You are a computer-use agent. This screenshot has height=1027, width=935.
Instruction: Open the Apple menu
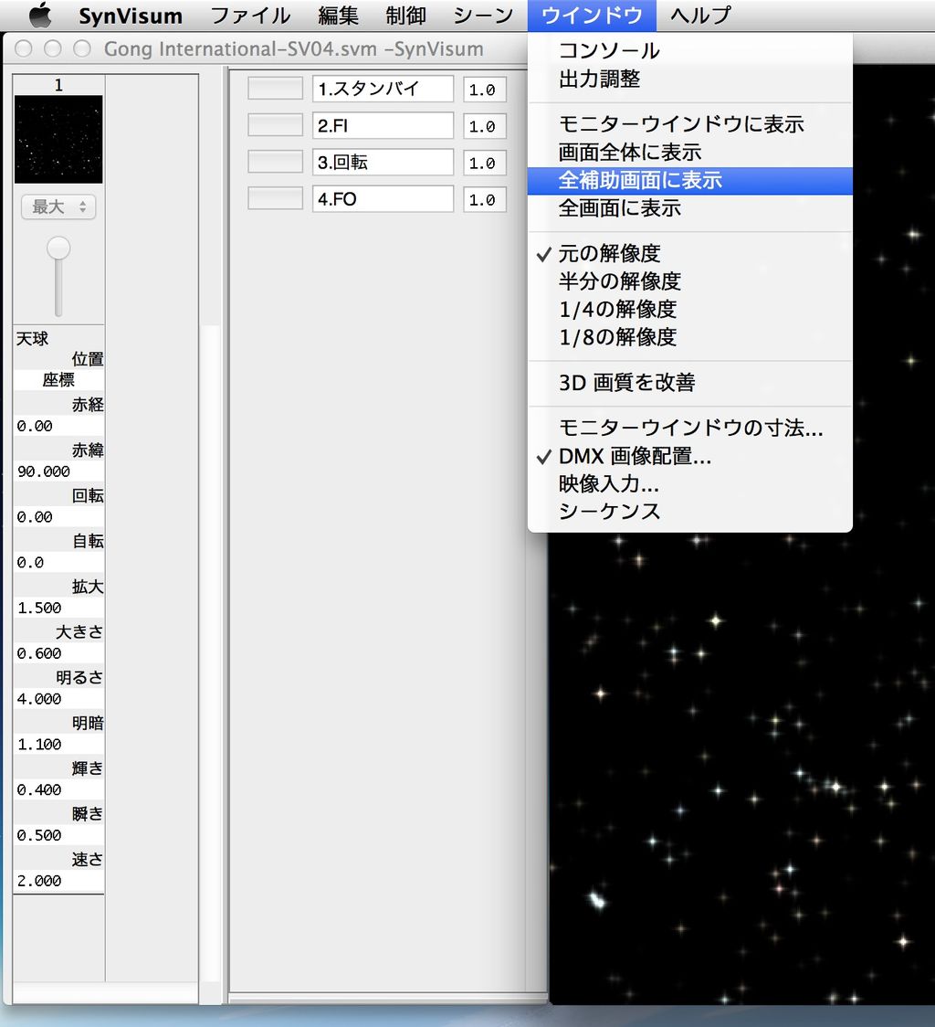pos(40,15)
